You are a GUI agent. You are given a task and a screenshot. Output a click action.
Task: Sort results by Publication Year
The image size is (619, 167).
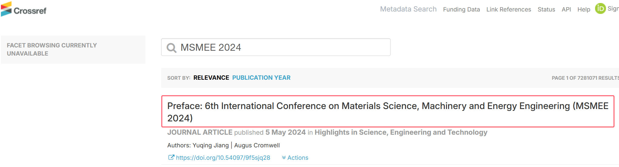click(261, 78)
